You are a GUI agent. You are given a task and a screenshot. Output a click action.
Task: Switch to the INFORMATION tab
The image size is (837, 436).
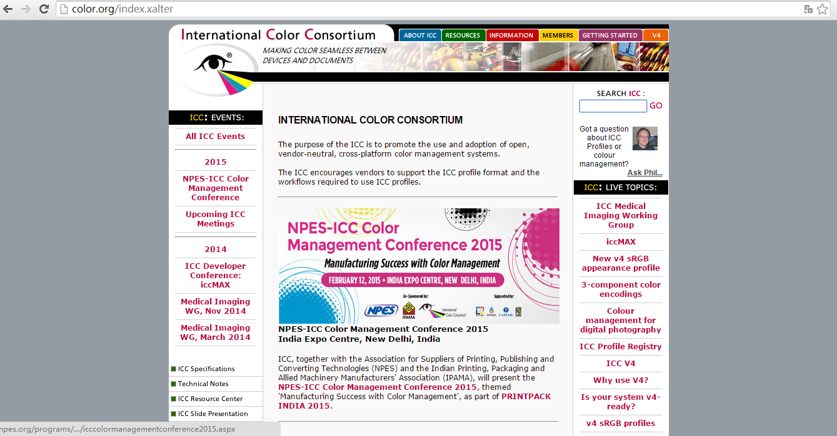click(511, 36)
